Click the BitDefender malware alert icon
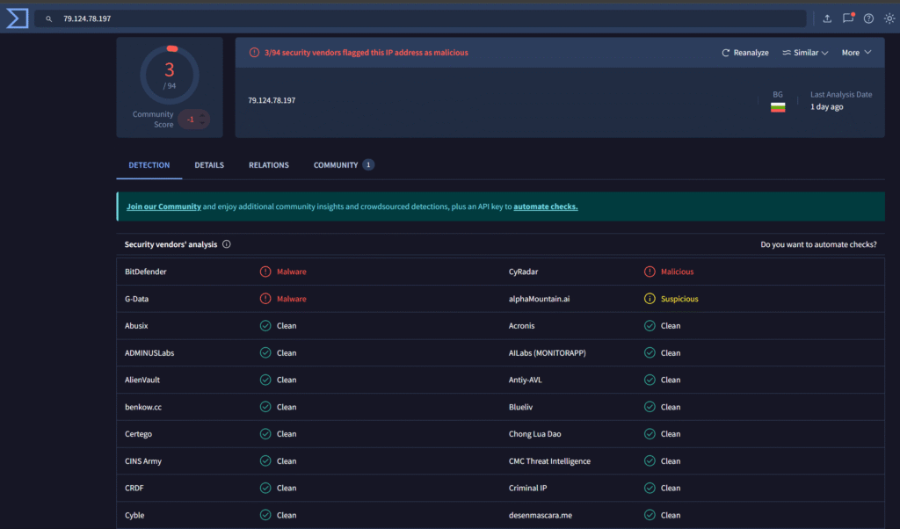The height and width of the screenshot is (529, 900). pos(265,272)
